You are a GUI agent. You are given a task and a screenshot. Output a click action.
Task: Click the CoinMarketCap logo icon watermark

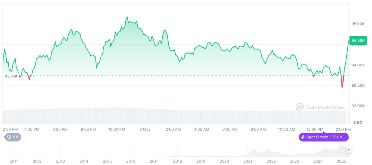click(299, 108)
